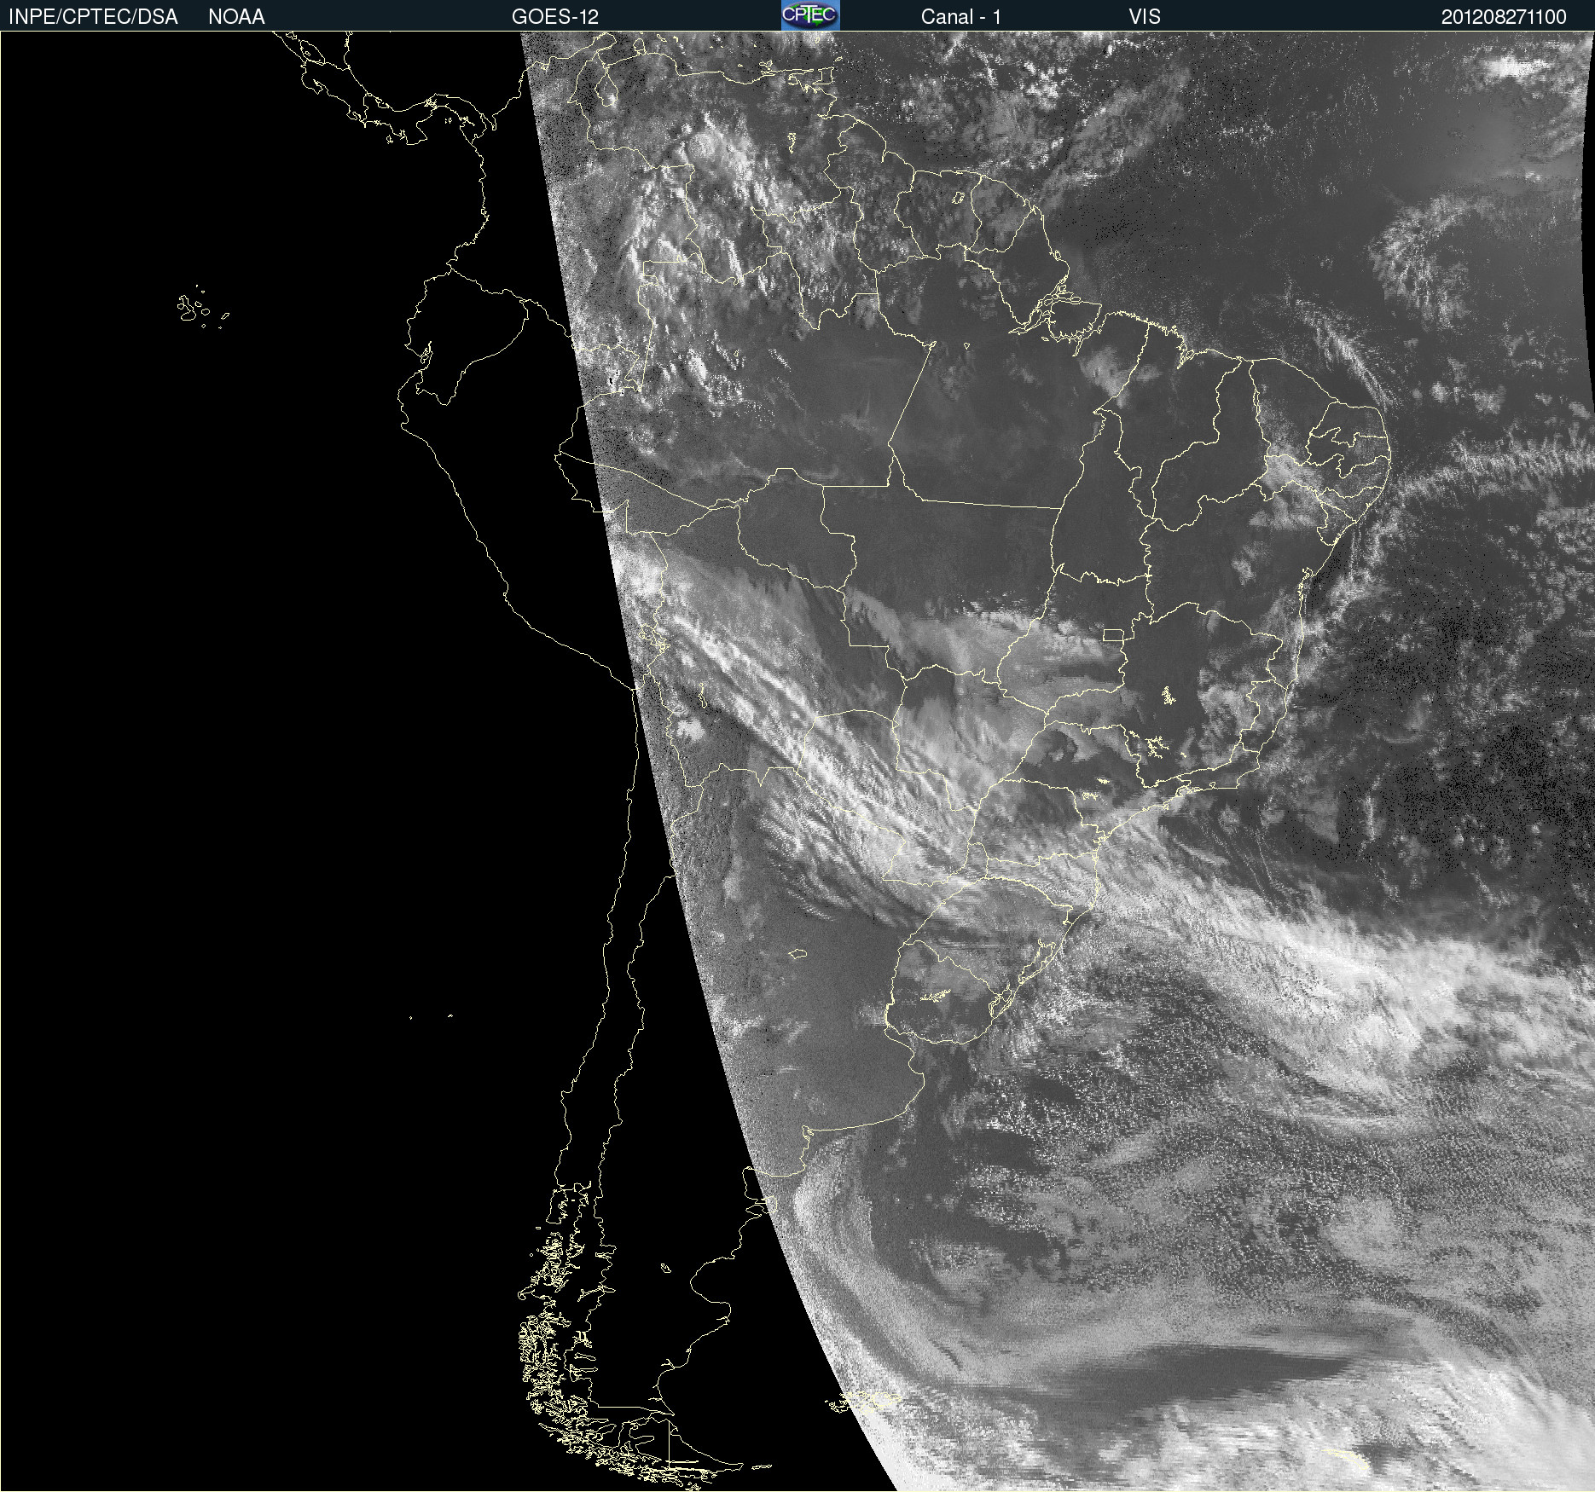This screenshot has width=1595, height=1492.
Task: Click the NOAA label in header
Action: (x=236, y=17)
